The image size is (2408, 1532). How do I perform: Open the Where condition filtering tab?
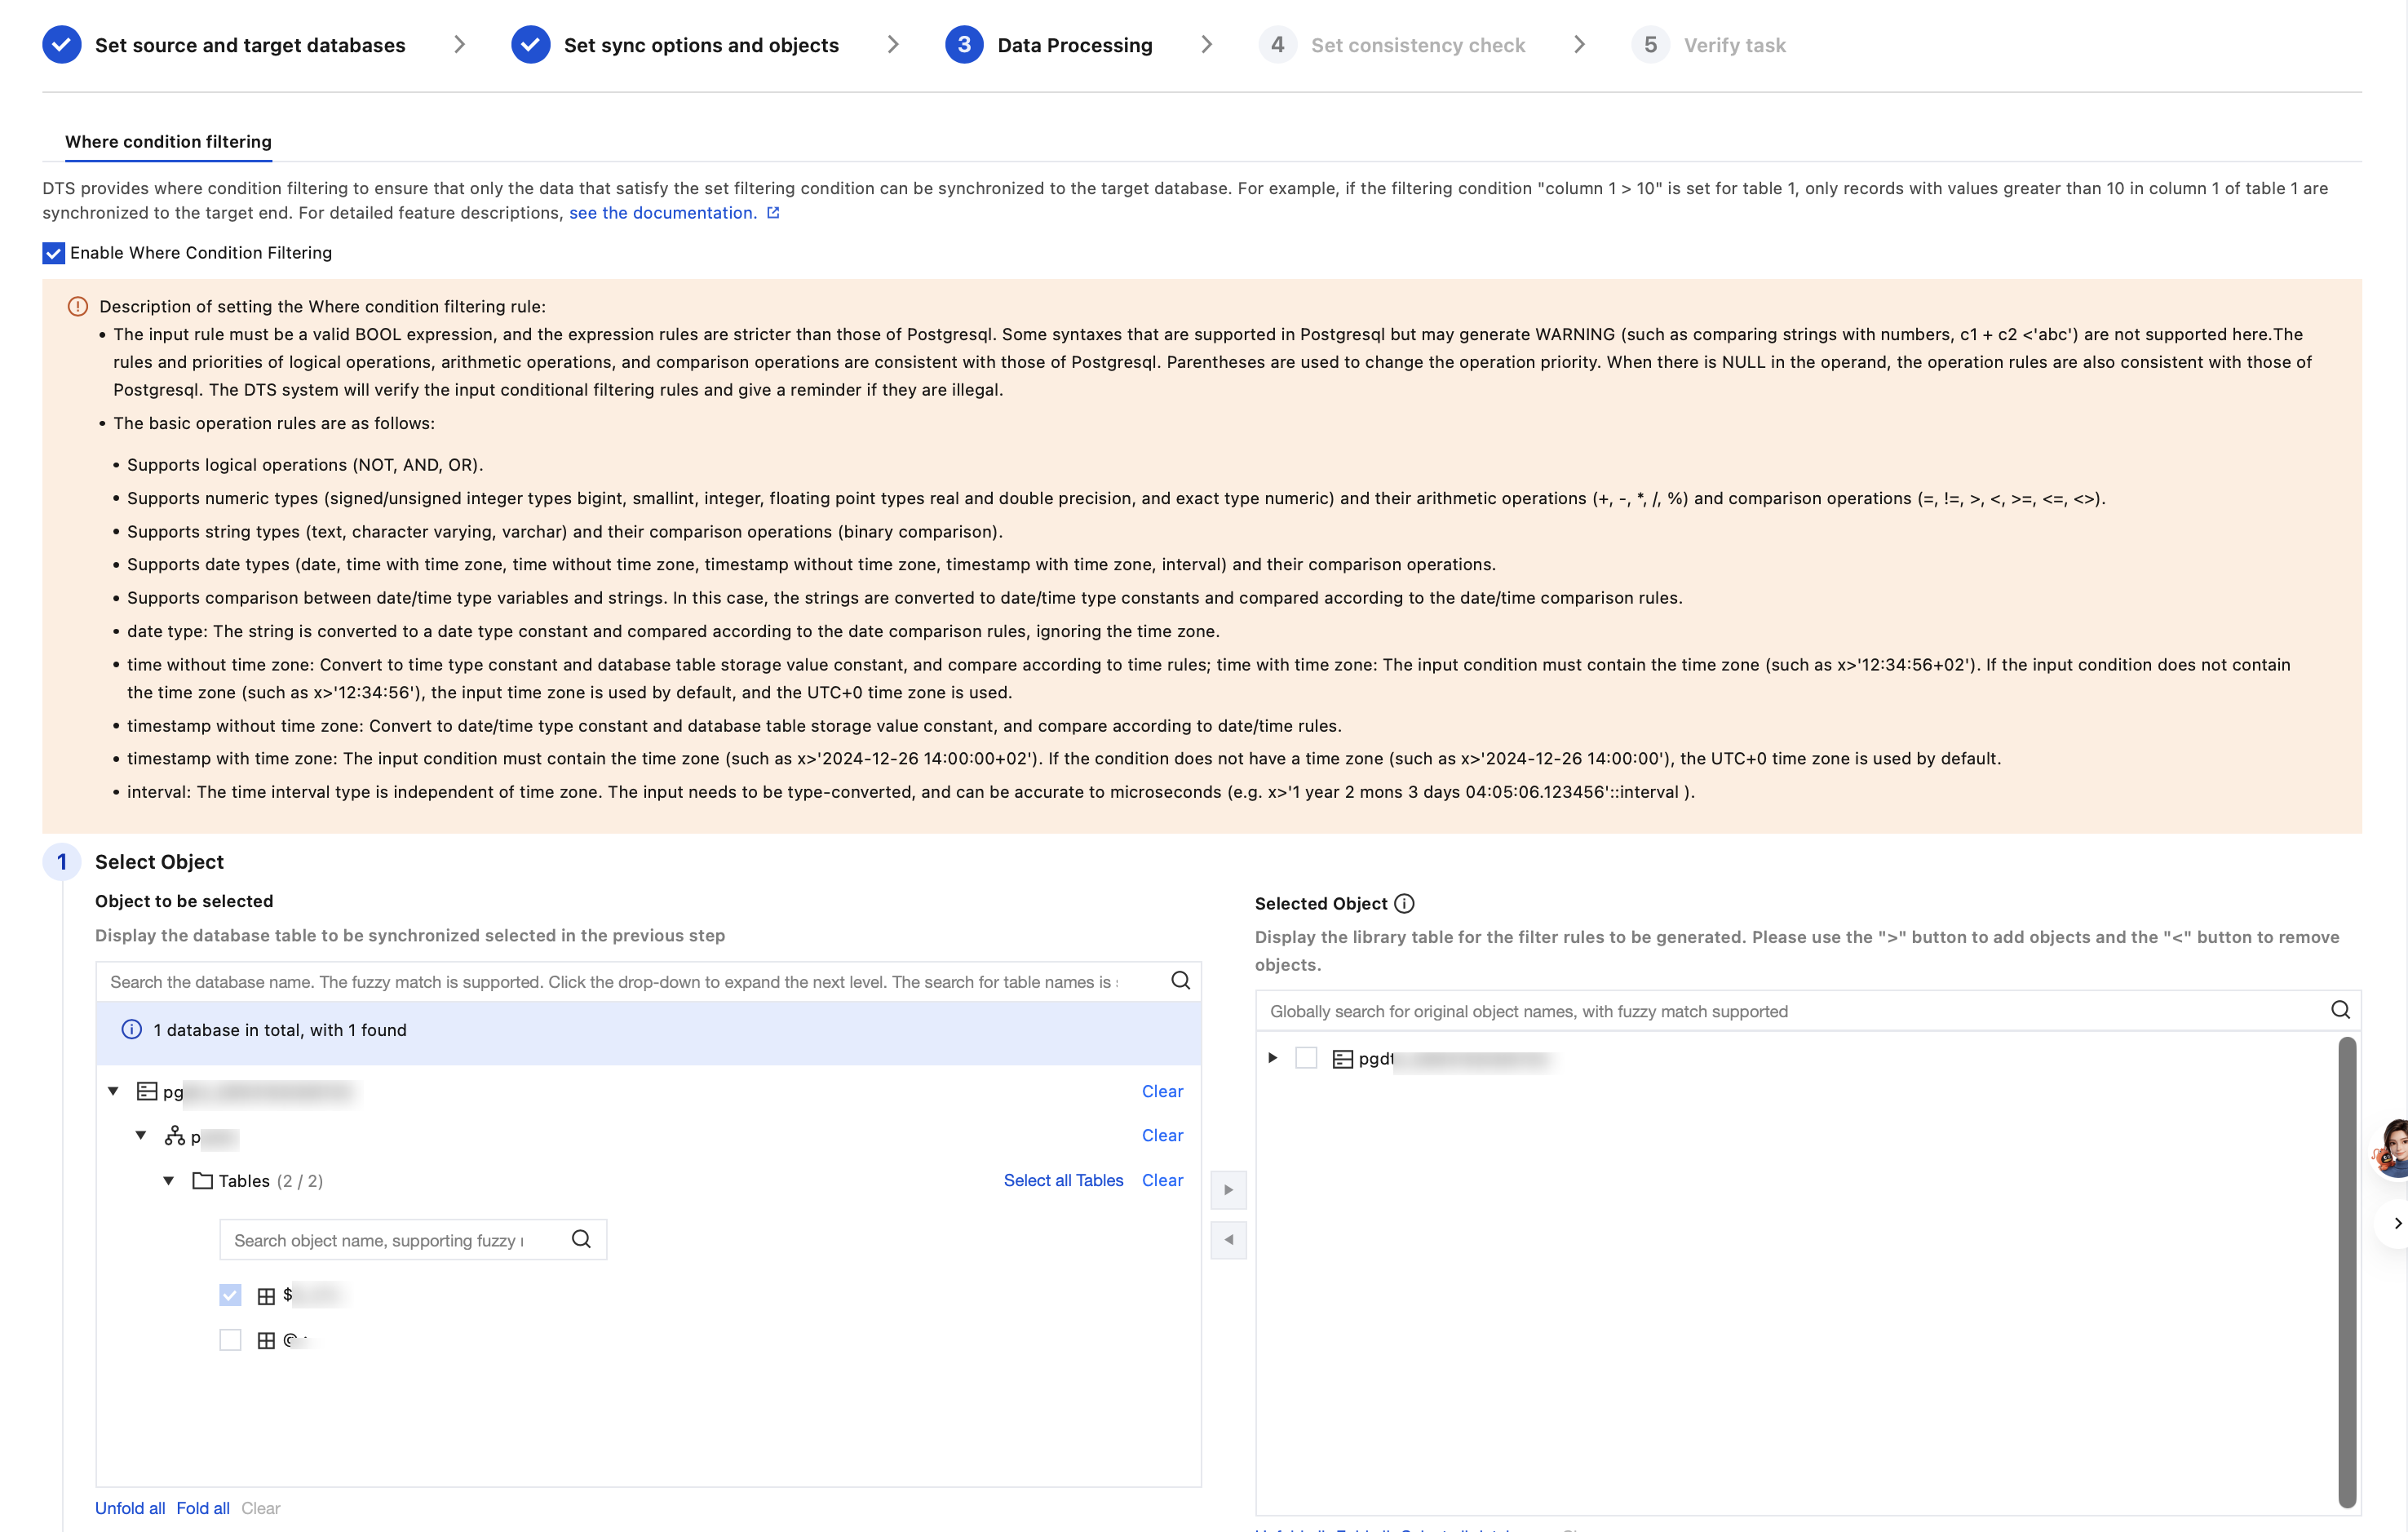click(x=168, y=142)
